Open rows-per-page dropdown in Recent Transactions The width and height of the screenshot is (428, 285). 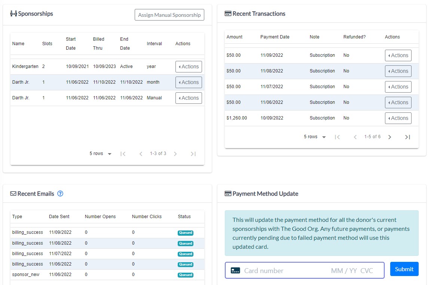315,137
